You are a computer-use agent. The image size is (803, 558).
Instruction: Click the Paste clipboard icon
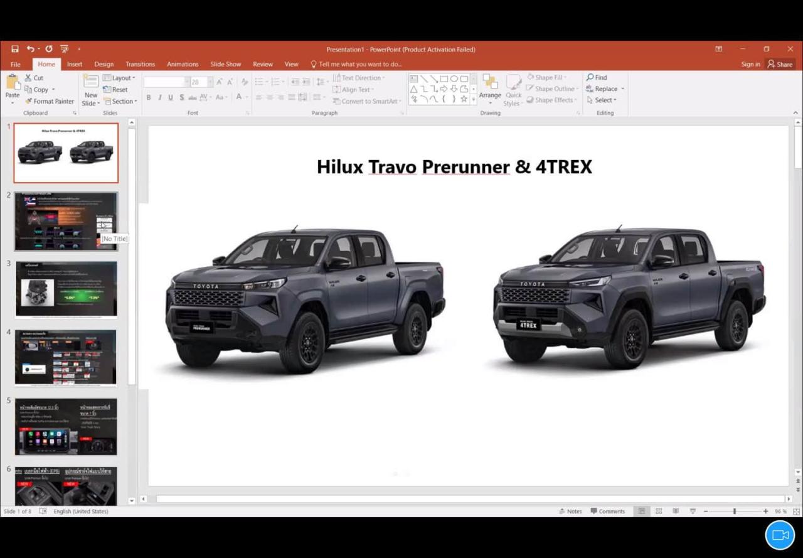(13, 83)
